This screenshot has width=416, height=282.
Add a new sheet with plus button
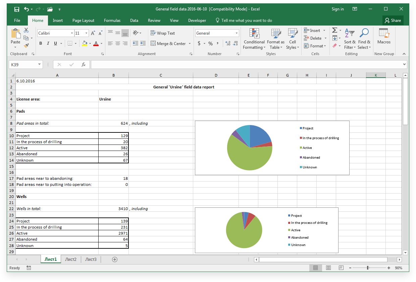(x=115, y=259)
